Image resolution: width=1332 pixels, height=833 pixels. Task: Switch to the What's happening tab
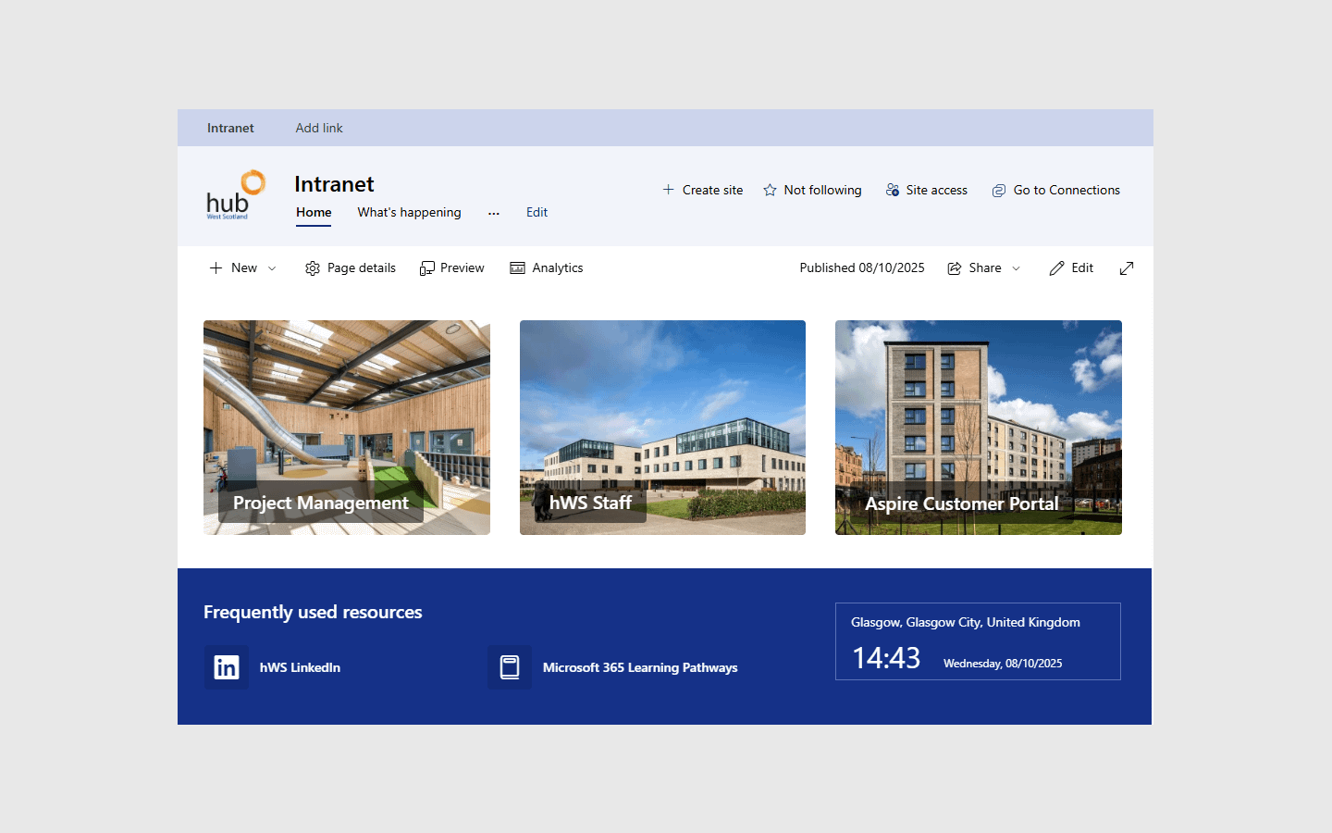pos(409,212)
